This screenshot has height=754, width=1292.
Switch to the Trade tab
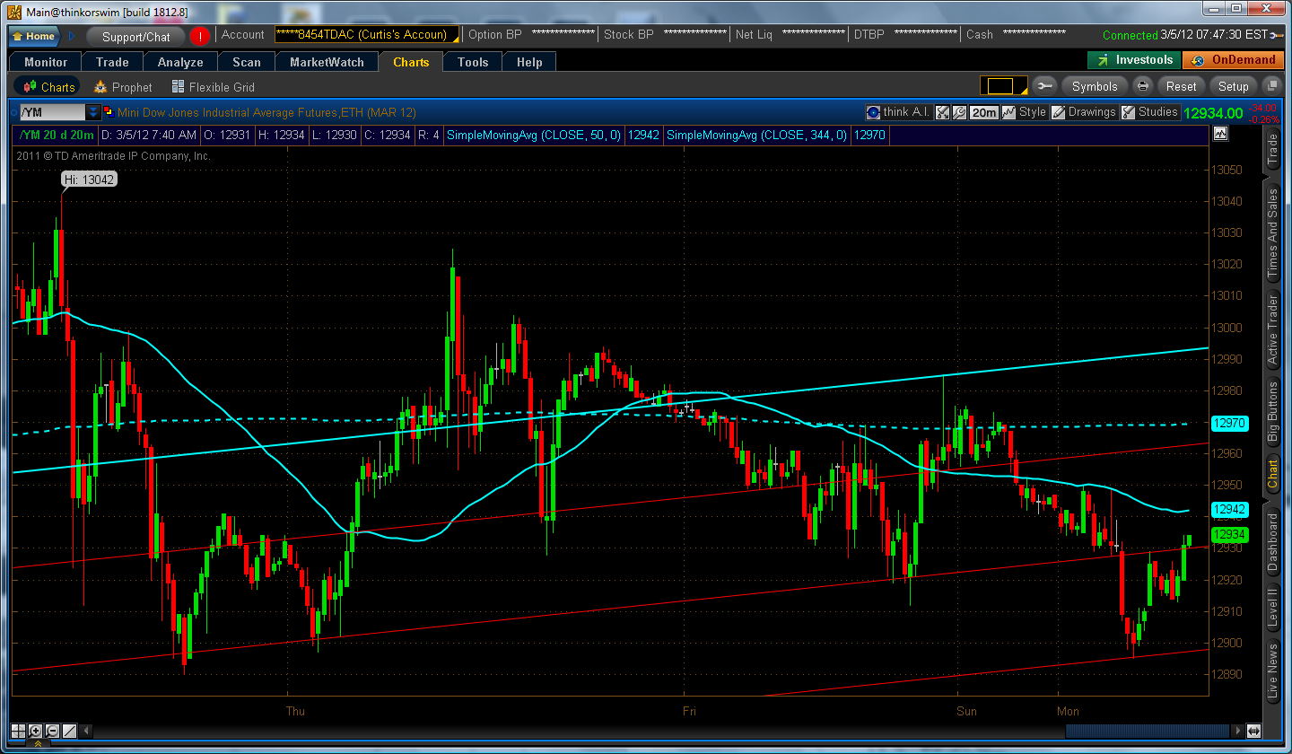pyautogui.click(x=112, y=62)
